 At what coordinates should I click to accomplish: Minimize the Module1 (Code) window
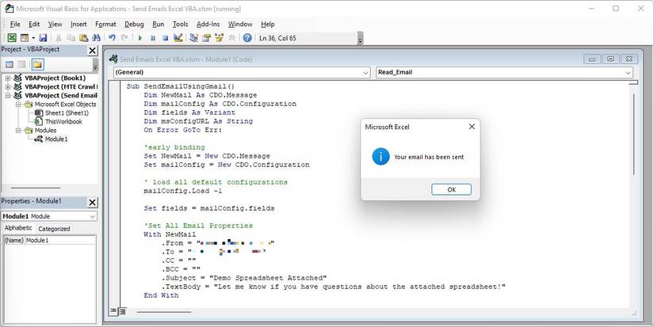click(592, 59)
